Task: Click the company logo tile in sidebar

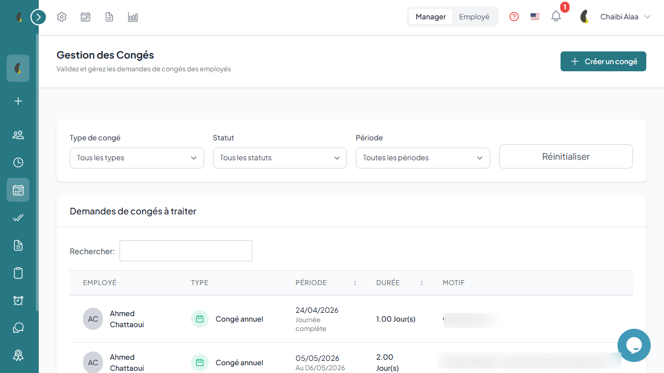Action: point(18,69)
